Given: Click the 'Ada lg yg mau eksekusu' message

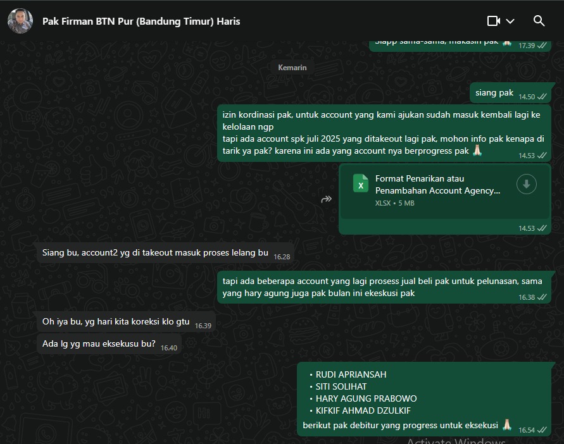Looking at the screenshot, I should (x=99, y=344).
